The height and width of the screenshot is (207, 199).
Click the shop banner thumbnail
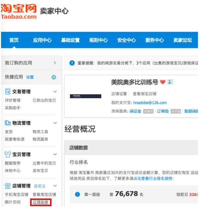85,96
